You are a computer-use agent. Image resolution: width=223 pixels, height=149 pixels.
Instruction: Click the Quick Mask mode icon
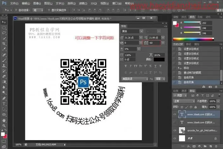click(4, 141)
